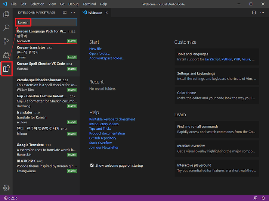This screenshot has width=269, height=201.
Task: Select Korean Language Pack extension title
Action: (41, 31)
